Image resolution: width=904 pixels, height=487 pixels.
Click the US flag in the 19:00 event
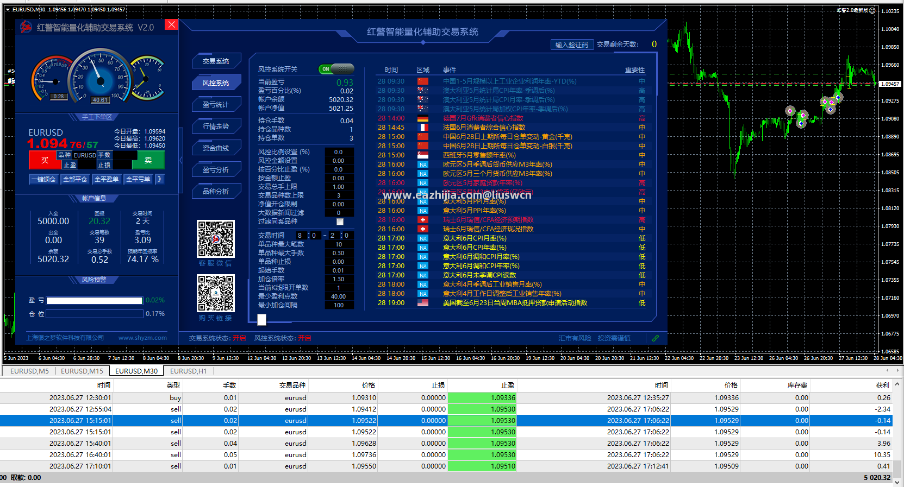[422, 303]
